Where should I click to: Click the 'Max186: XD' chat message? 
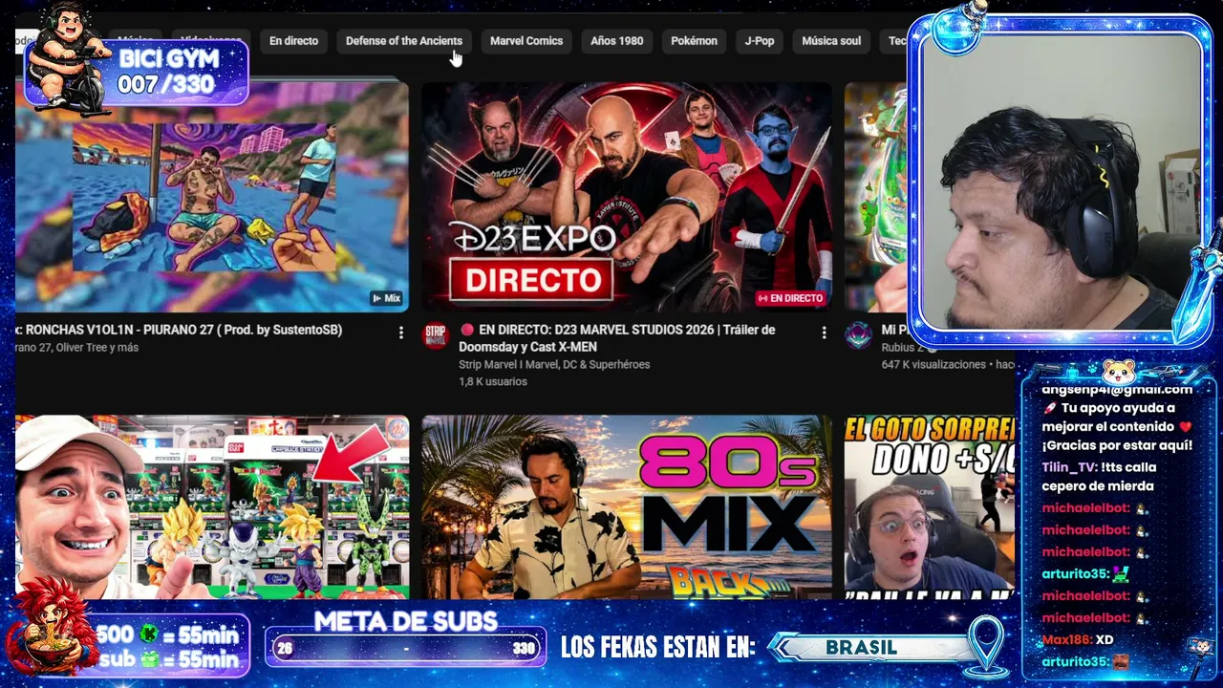point(1078,639)
